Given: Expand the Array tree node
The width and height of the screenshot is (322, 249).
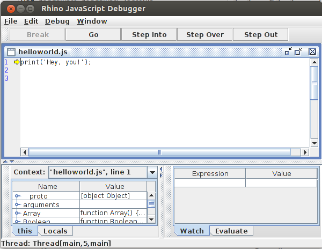Looking at the screenshot, I should coord(18,213).
